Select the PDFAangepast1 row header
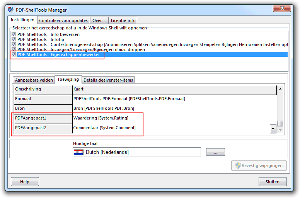 coord(43,119)
